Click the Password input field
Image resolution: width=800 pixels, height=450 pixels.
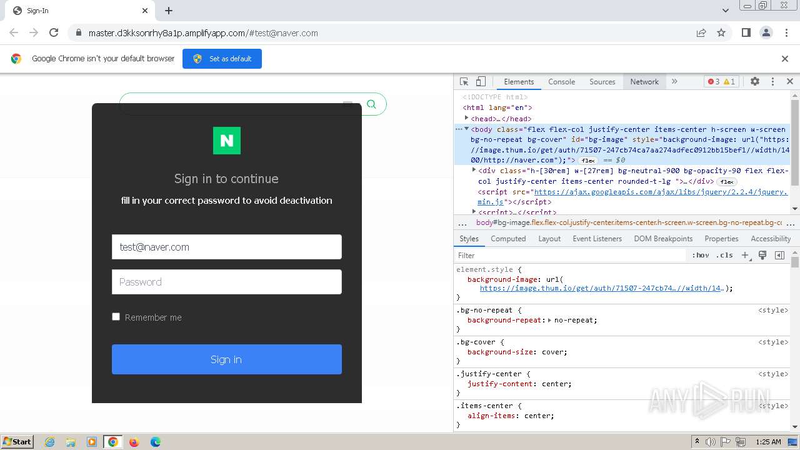(227, 282)
